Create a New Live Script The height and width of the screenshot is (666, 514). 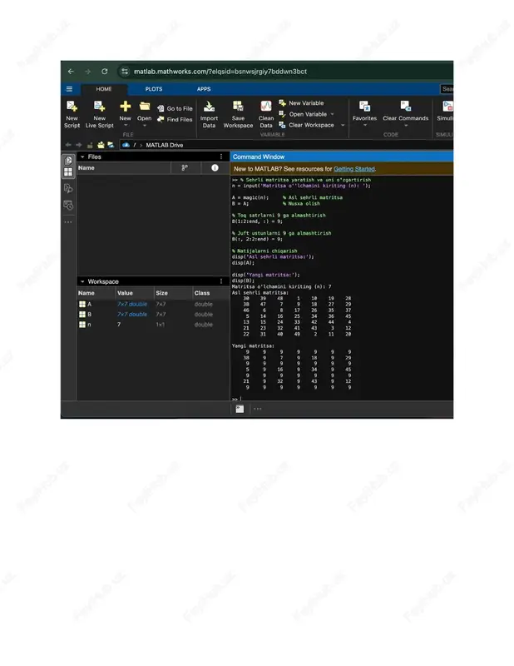pos(99,114)
